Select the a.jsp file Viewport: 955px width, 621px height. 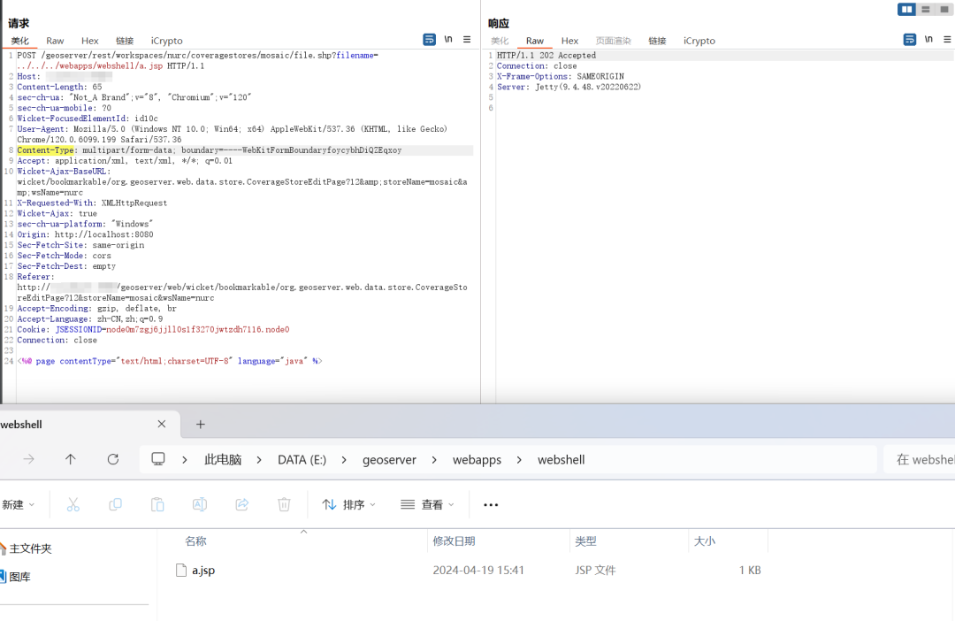coord(202,571)
